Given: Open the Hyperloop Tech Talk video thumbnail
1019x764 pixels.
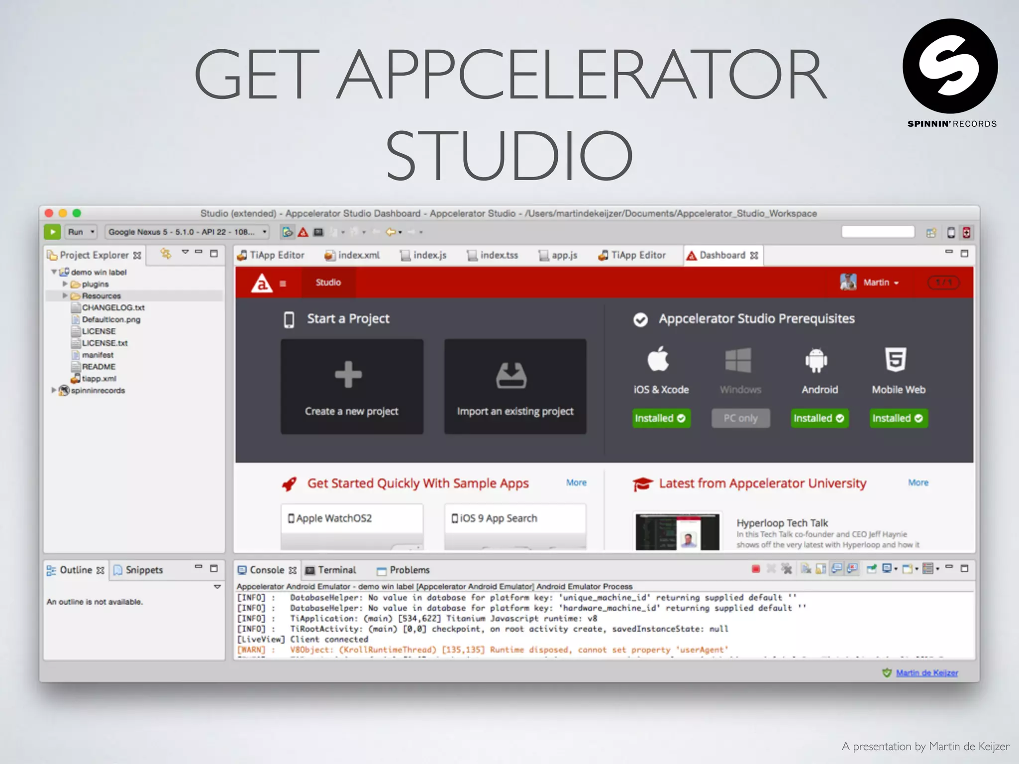Looking at the screenshot, I should tap(677, 532).
